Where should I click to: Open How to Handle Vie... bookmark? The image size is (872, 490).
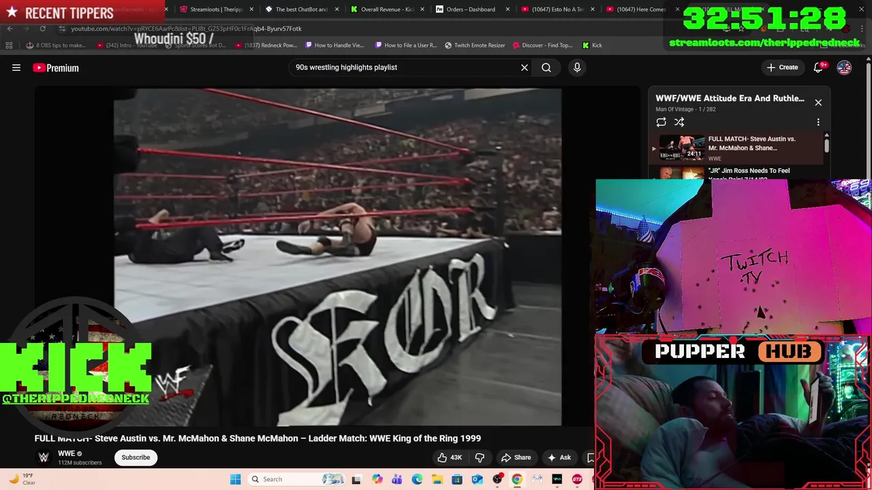[x=335, y=45]
